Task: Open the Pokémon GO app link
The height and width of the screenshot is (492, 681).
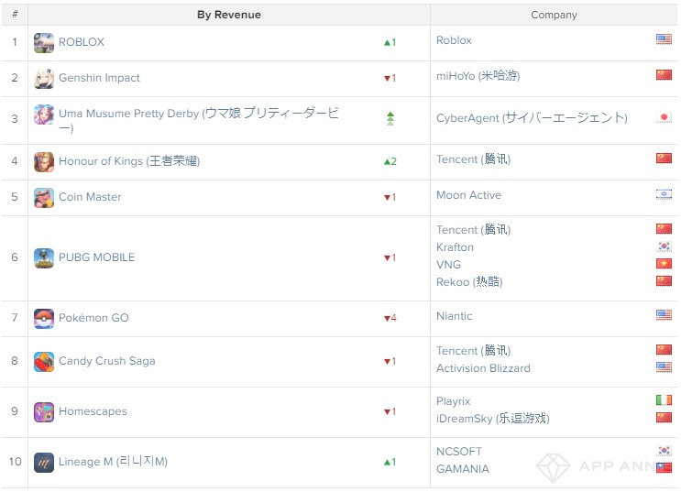Action: click(x=93, y=318)
